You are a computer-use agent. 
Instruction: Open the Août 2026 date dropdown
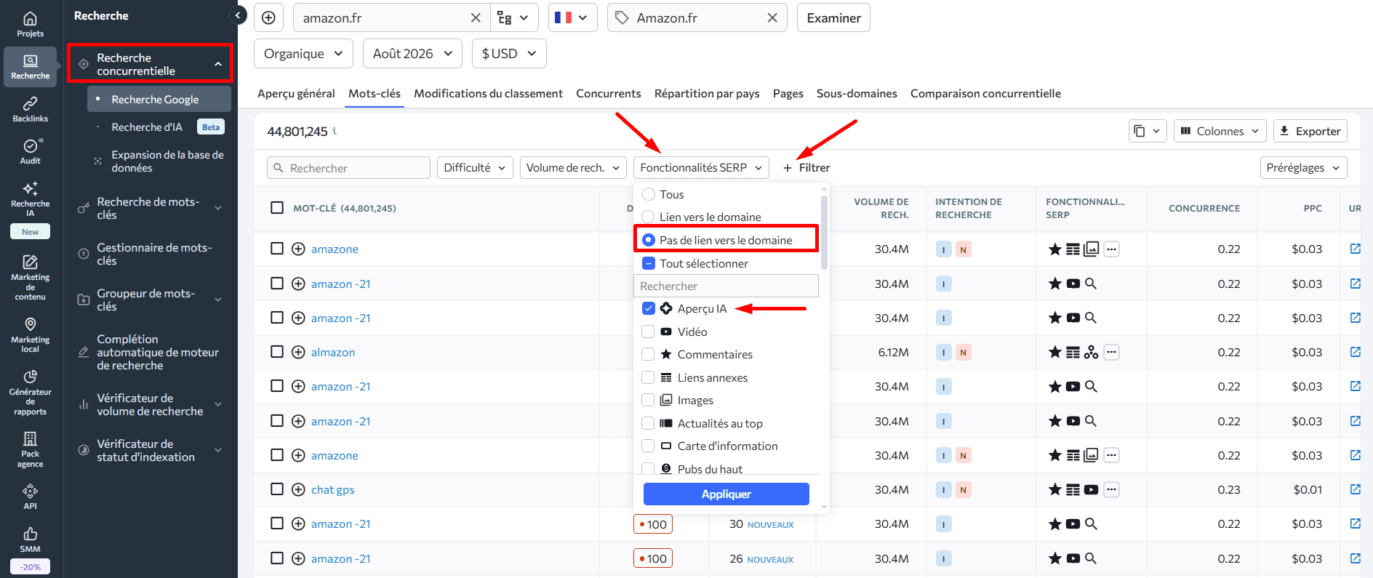tap(412, 54)
